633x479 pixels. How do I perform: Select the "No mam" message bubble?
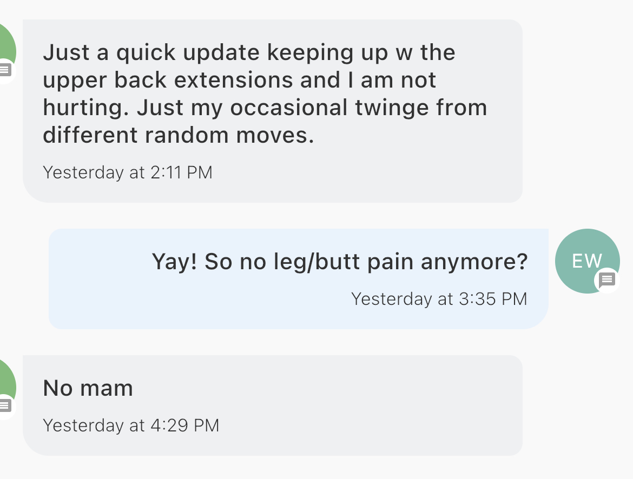[273, 405]
